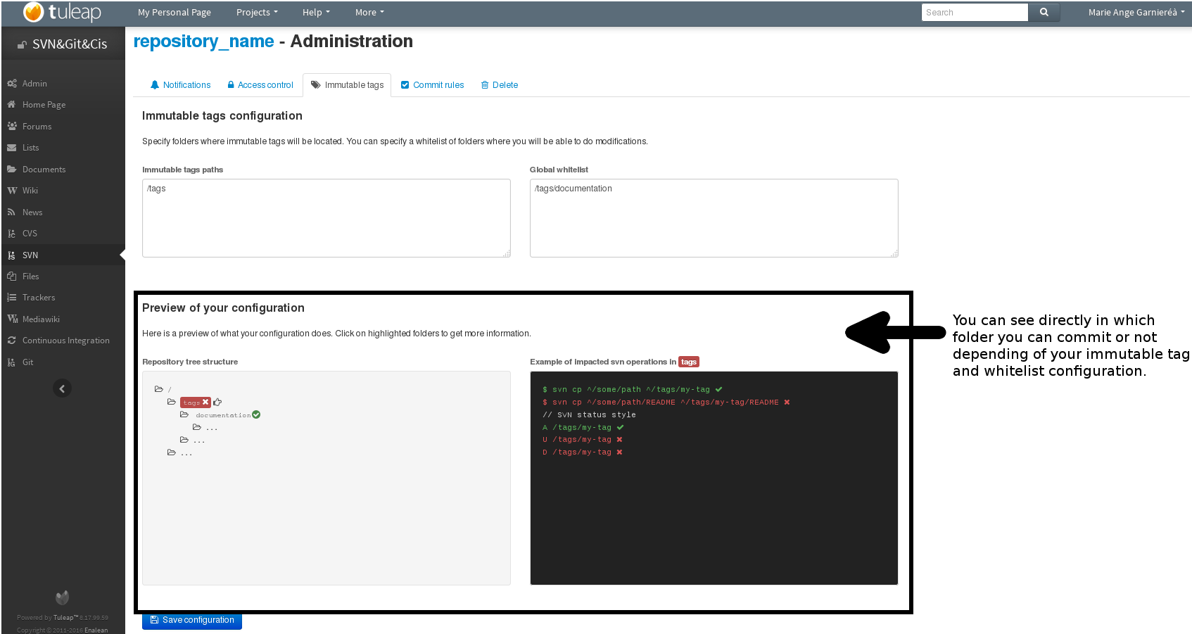This screenshot has width=1192, height=634.
Task: Click the Save configuration button
Action: coord(192,621)
